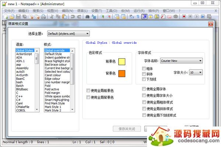The width and height of the screenshot is (221, 147).
Task: Open Replace with the toolbar icon
Action: click(94, 17)
